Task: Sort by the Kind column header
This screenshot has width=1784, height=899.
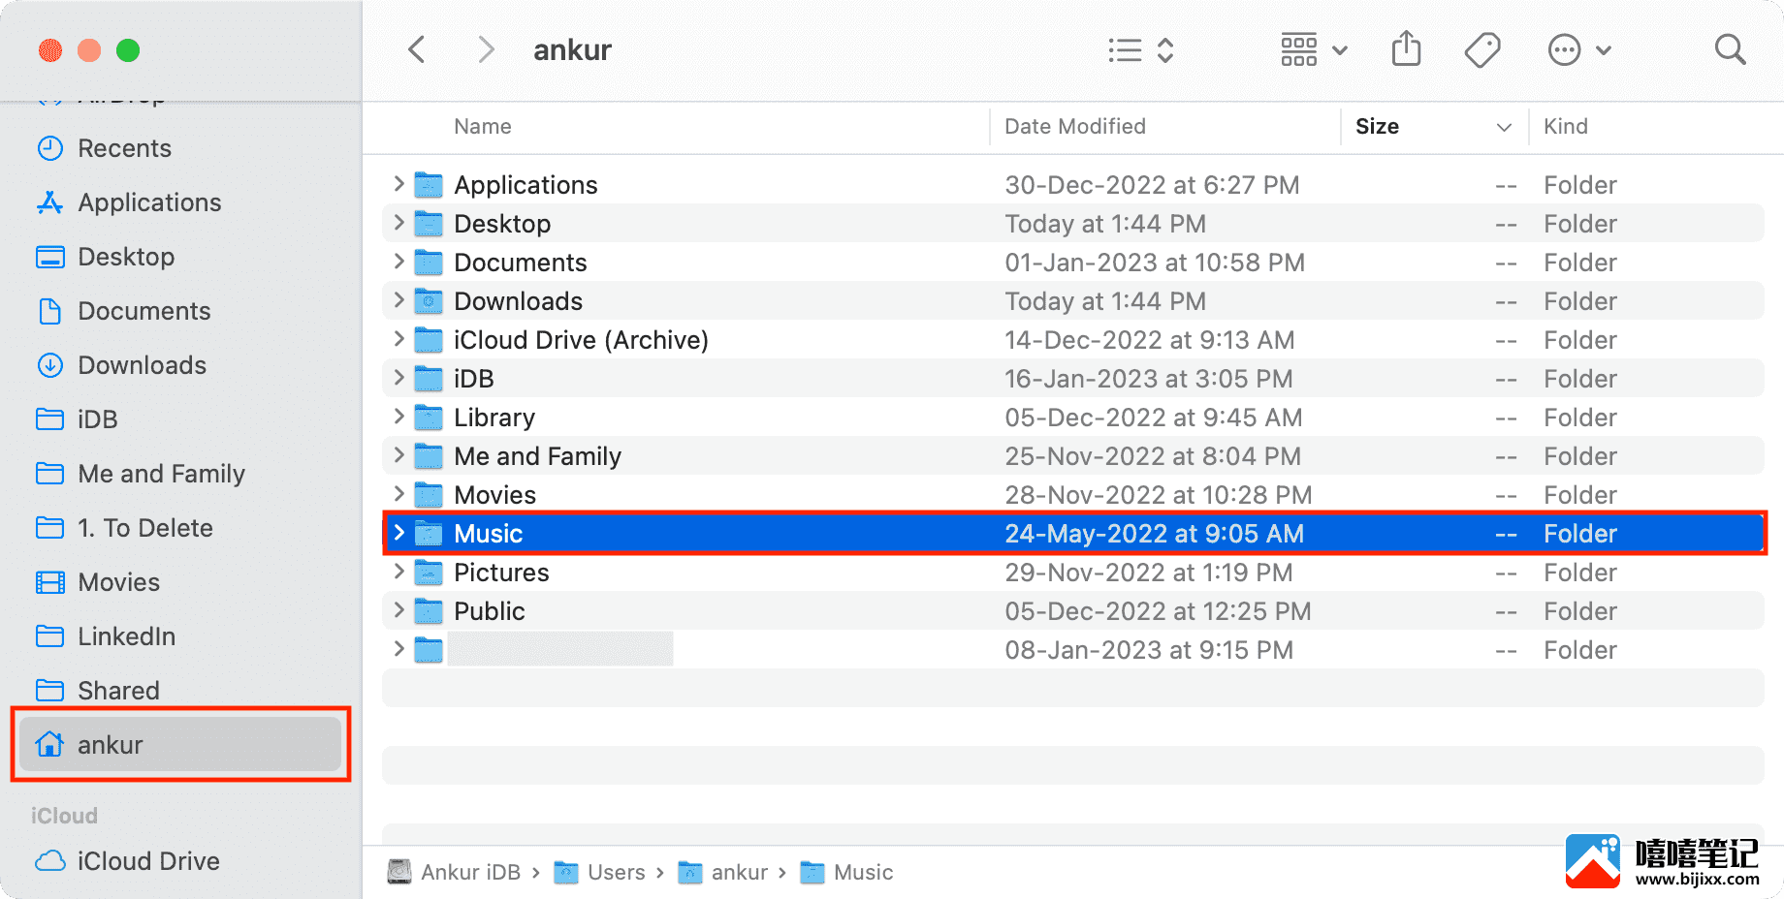Action: 1566,126
